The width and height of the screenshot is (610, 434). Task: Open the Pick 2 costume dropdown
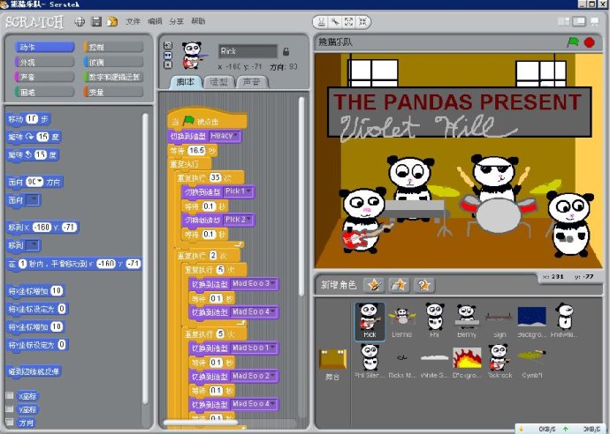pos(239,220)
